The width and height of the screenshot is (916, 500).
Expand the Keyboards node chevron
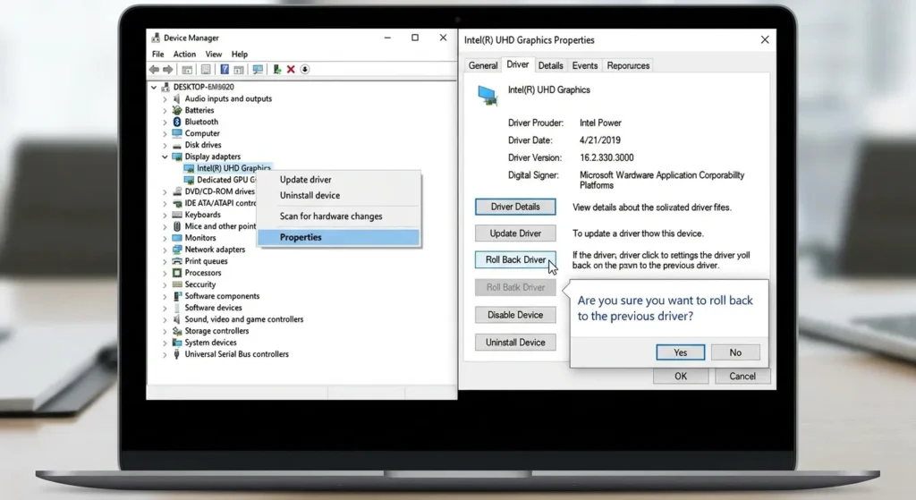coord(165,215)
